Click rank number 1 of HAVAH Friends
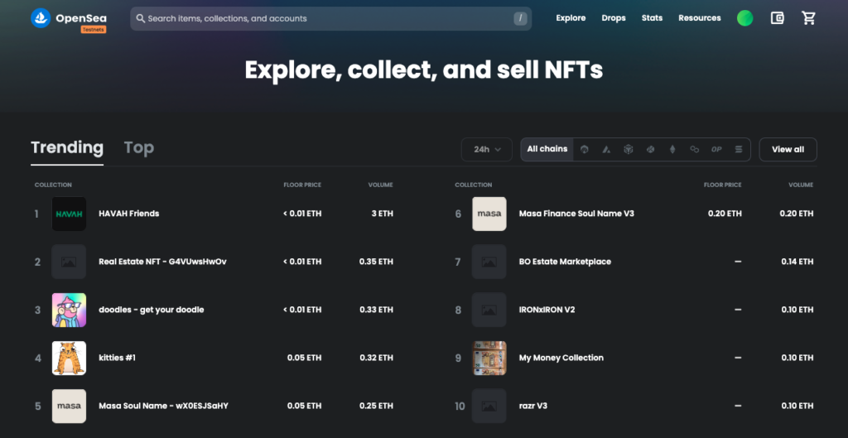 coord(36,214)
